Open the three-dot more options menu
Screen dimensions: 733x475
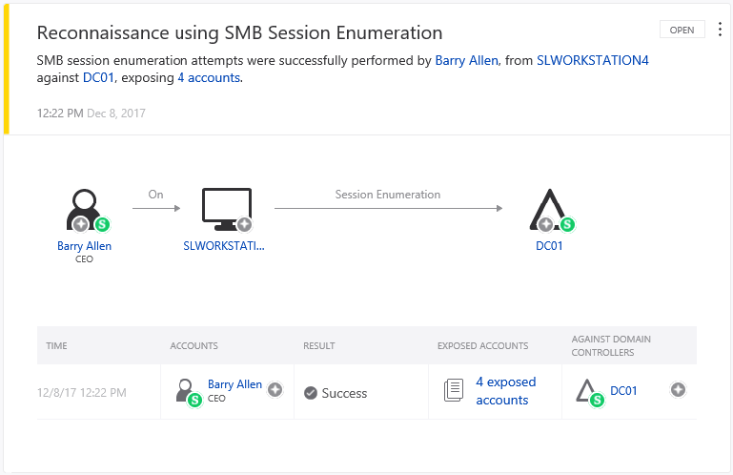(720, 29)
